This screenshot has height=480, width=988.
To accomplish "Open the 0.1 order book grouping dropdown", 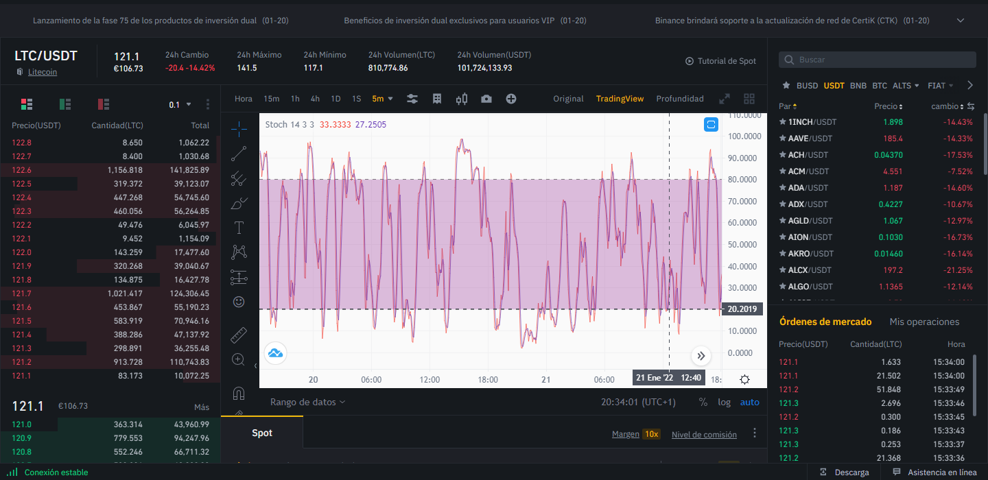I will point(180,105).
